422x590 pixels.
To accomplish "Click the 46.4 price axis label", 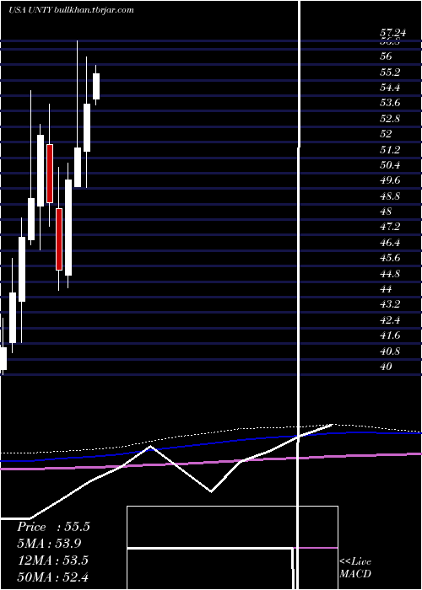I will tap(390, 243).
